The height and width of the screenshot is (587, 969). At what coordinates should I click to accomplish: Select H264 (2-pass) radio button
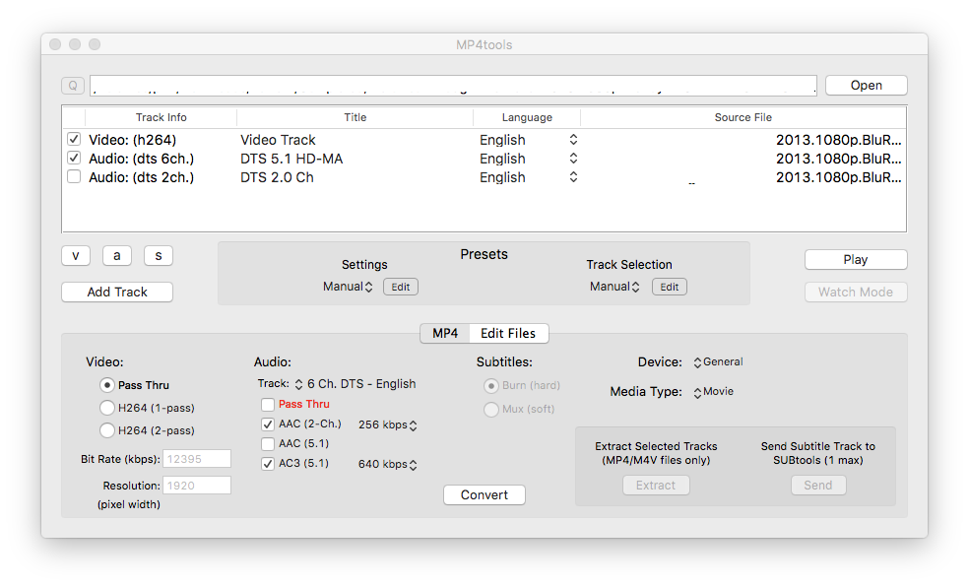107,430
